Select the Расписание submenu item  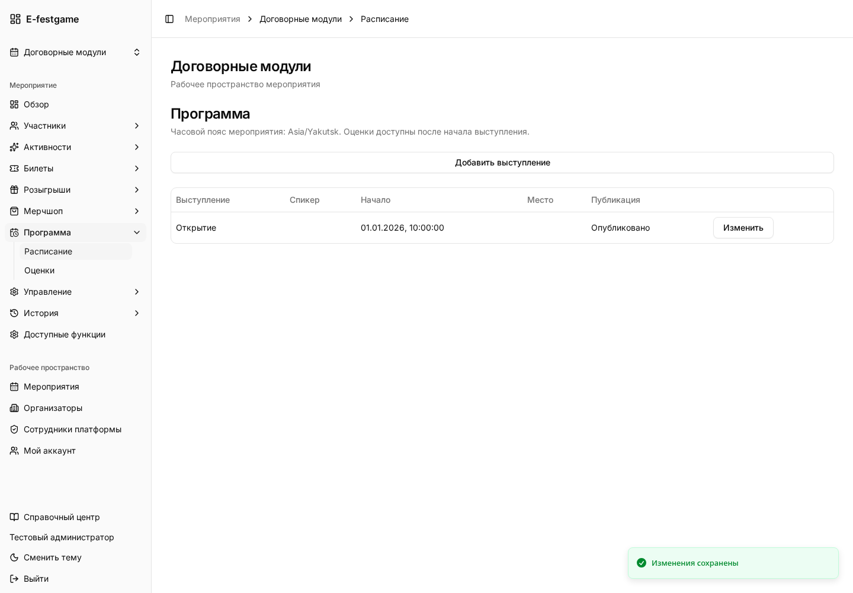coord(76,251)
